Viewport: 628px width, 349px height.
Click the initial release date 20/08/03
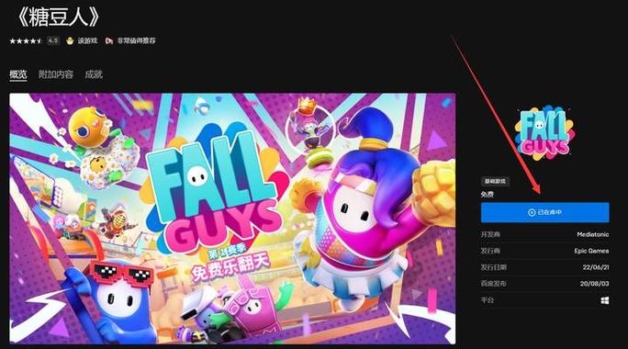pyautogui.click(x=594, y=284)
